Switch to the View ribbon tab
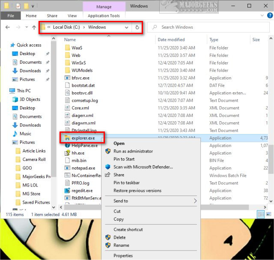The width and height of the screenshot is (274, 260). 72,16
